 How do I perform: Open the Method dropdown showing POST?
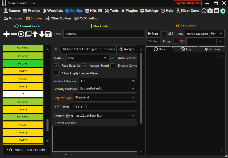click(x=87, y=58)
